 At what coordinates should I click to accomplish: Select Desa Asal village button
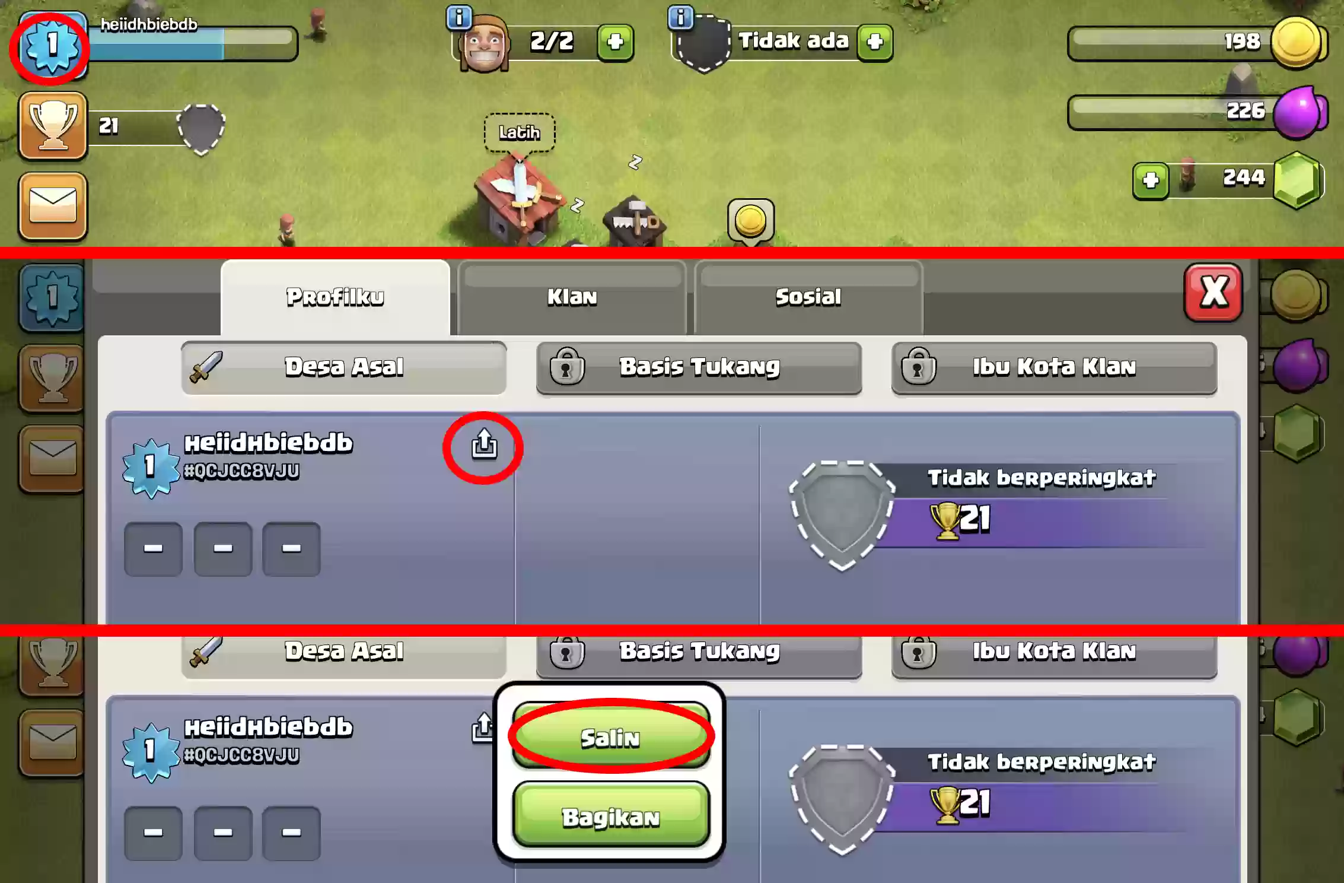[344, 368]
